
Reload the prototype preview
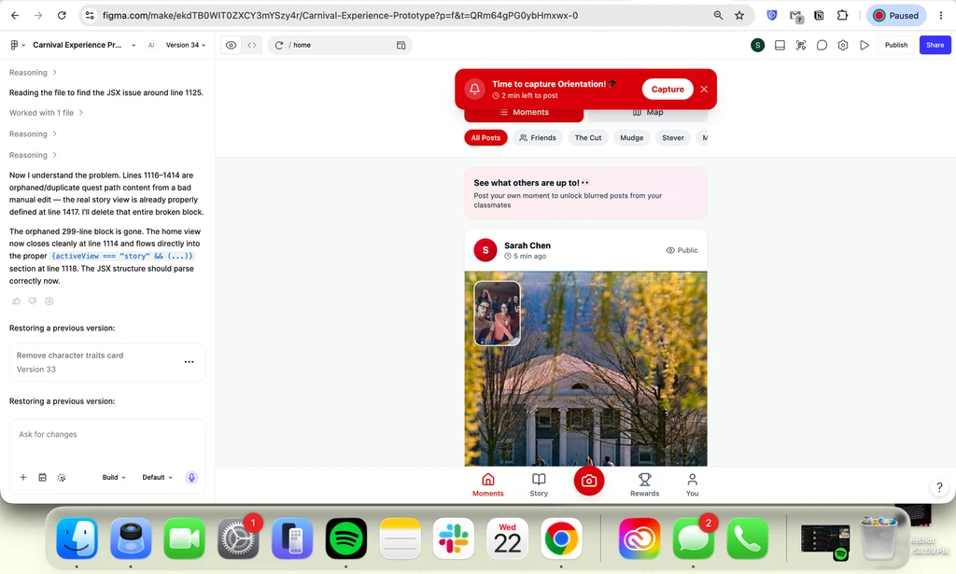click(x=278, y=45)
